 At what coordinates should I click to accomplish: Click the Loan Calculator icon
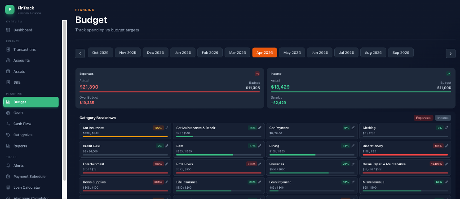(8, 188)
